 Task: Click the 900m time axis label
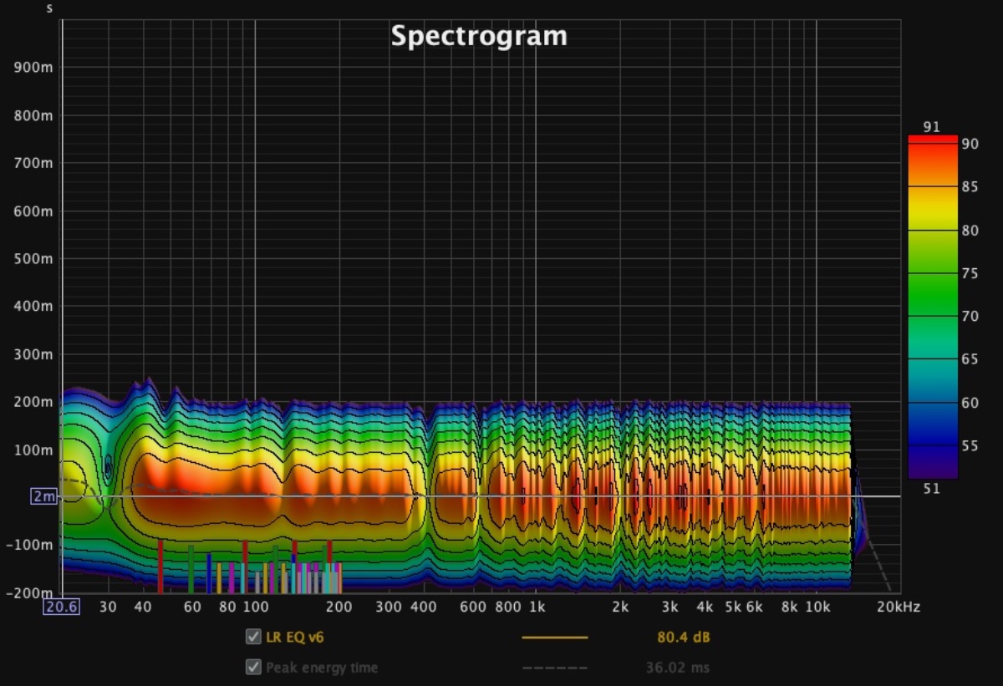coord(33,68)
